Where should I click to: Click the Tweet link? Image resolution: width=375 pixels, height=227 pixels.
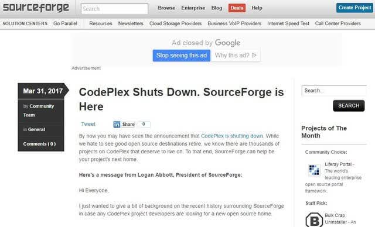click(88, 124)
